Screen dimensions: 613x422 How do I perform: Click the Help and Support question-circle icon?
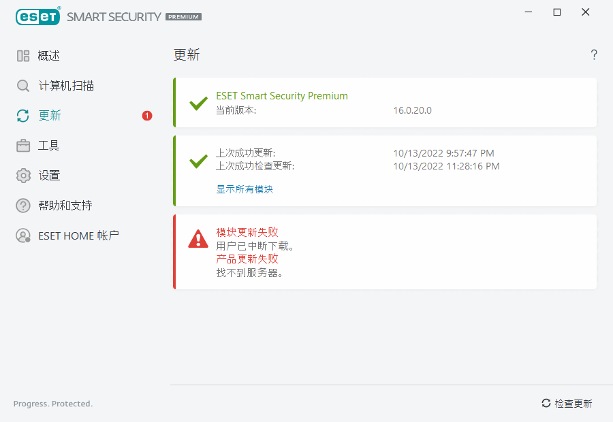coord(23,206)
